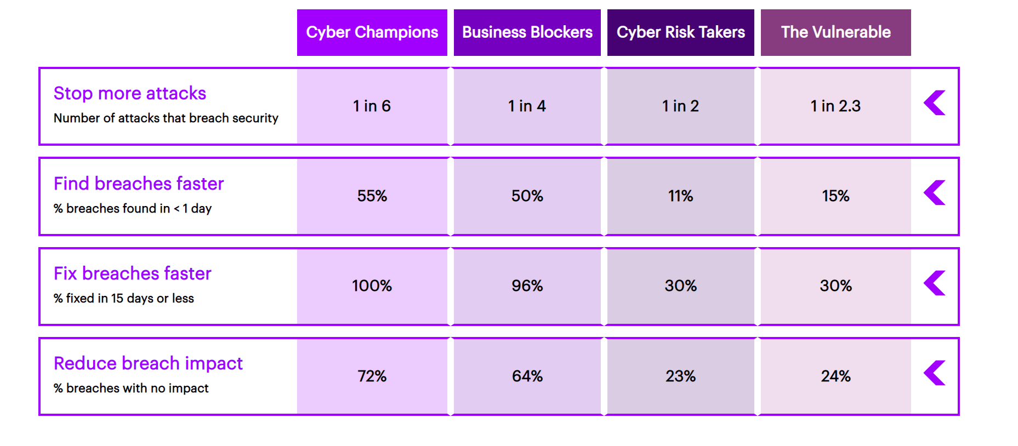
Task: Click the chevron in Stop more attacks row
Action: tap(935, 103)
